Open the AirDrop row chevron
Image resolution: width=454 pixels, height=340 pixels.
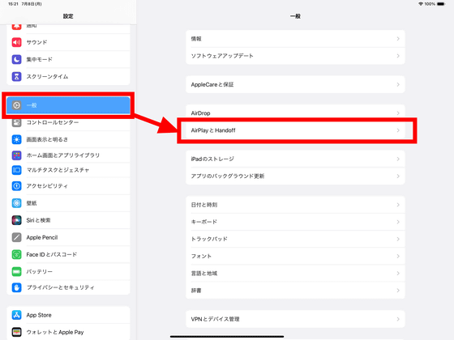pos(398,113)
